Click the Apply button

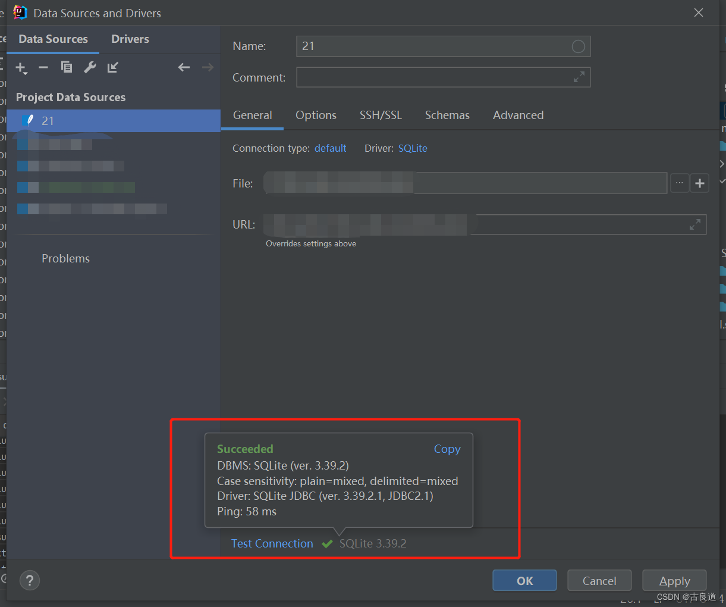(x=674, y=580)
